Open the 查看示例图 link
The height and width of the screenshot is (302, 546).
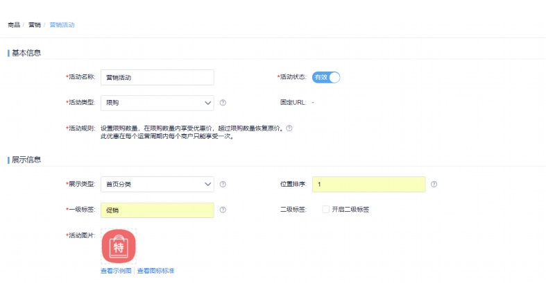[116, 271]
